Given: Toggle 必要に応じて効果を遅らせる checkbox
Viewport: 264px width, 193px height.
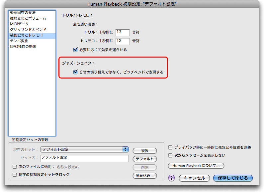Looking at the screenshot, I should coord(75,50).
